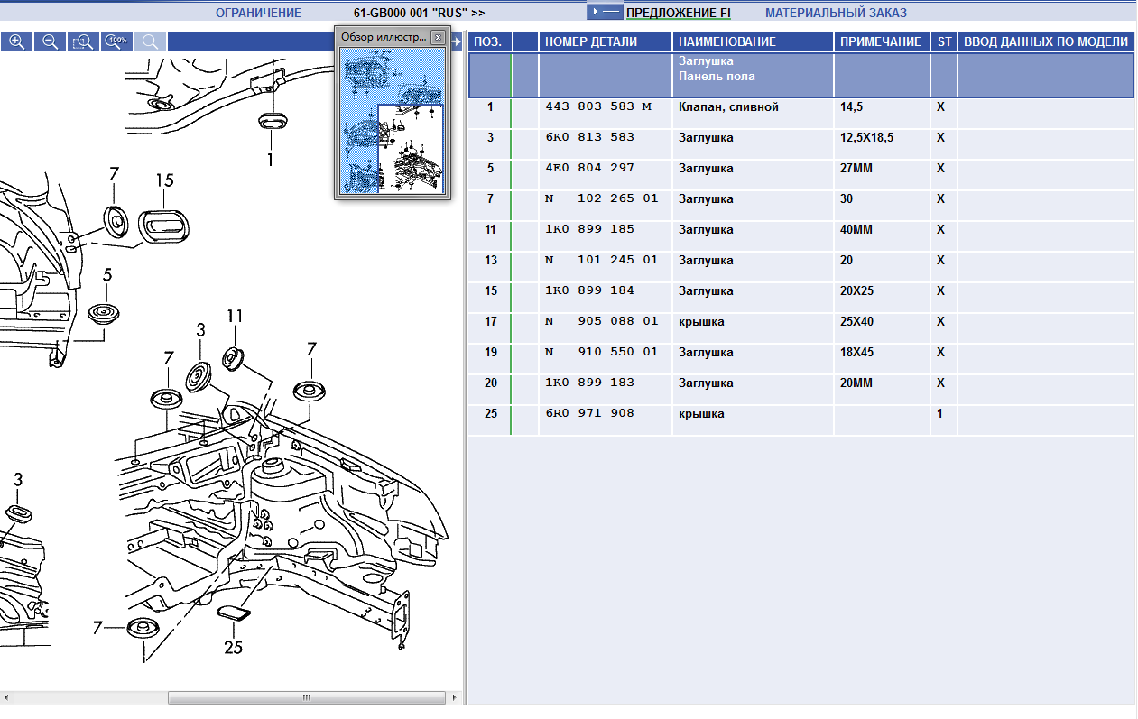Click the note 40MM

click(x=856, y=229)
